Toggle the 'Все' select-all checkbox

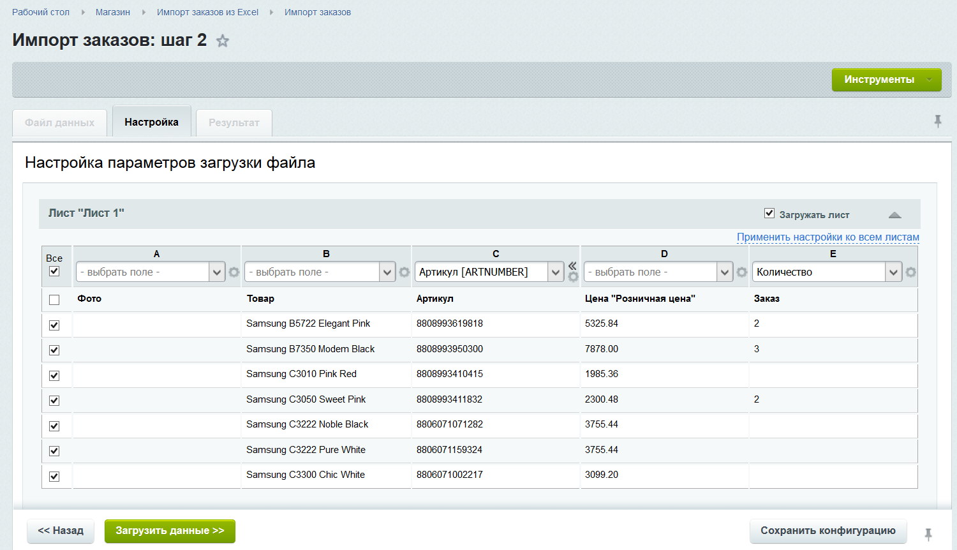[x=54, y=271]
